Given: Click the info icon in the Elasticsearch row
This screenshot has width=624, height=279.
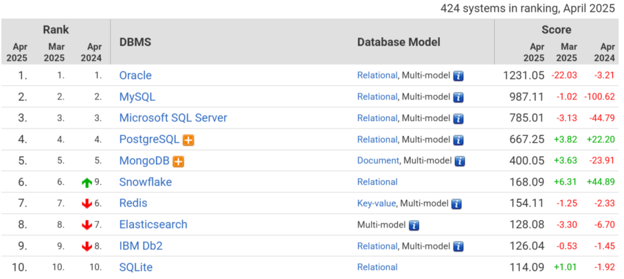Looking at the screenshot, I should (414, 225).
